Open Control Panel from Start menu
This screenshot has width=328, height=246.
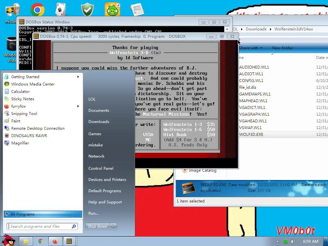101,168
